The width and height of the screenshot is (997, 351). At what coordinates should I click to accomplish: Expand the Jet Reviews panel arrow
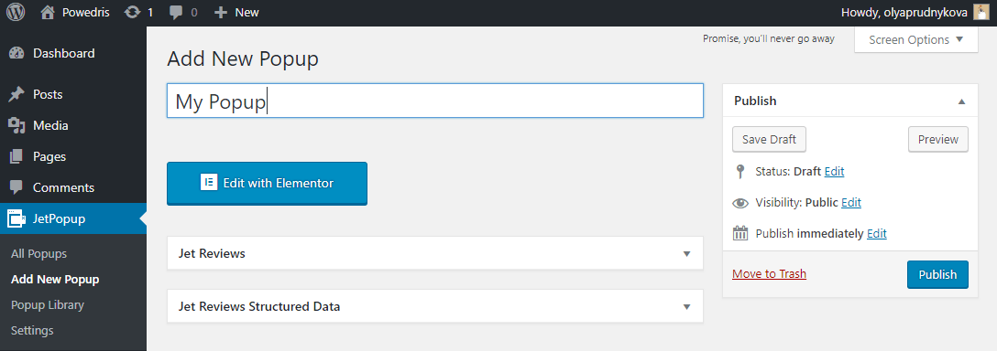pyautogui.click(x=686, y=254)
